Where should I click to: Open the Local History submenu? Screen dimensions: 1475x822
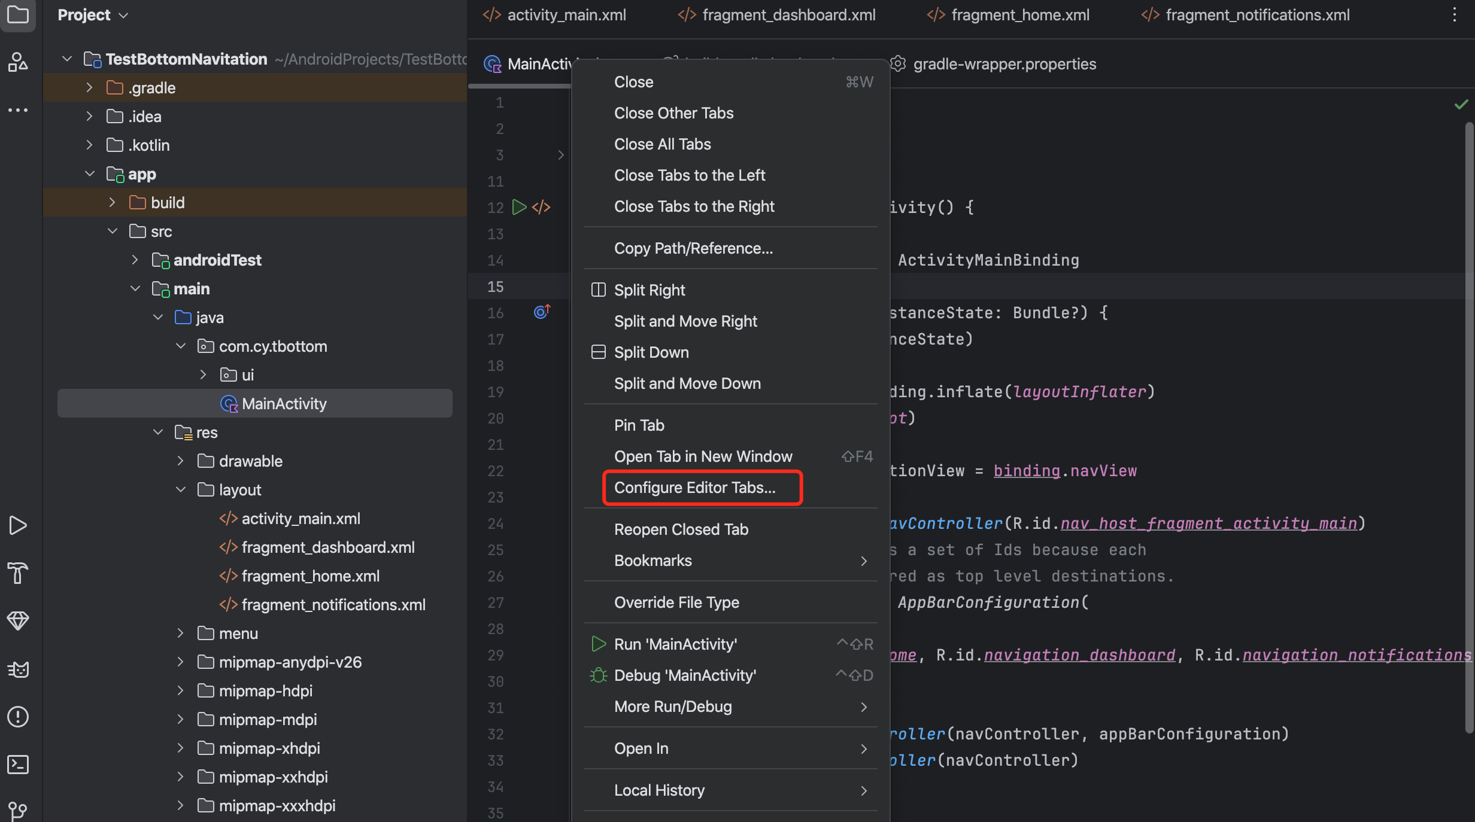(731, 790)
